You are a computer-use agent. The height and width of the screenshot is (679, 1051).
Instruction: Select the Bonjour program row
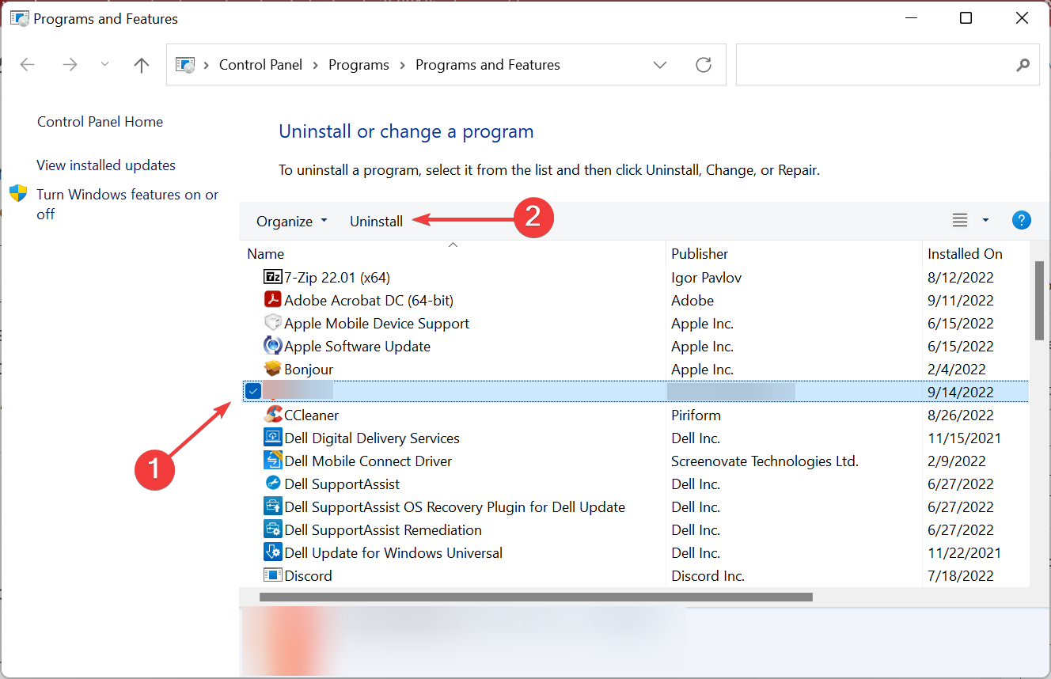point(635,369)
